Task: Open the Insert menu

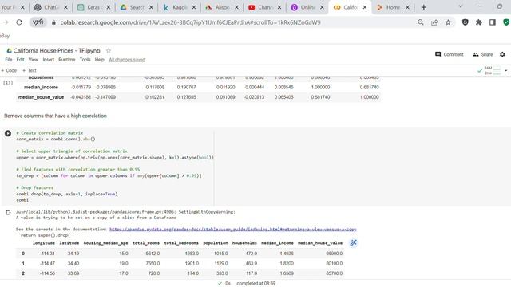Action: [x=49, y=60]
